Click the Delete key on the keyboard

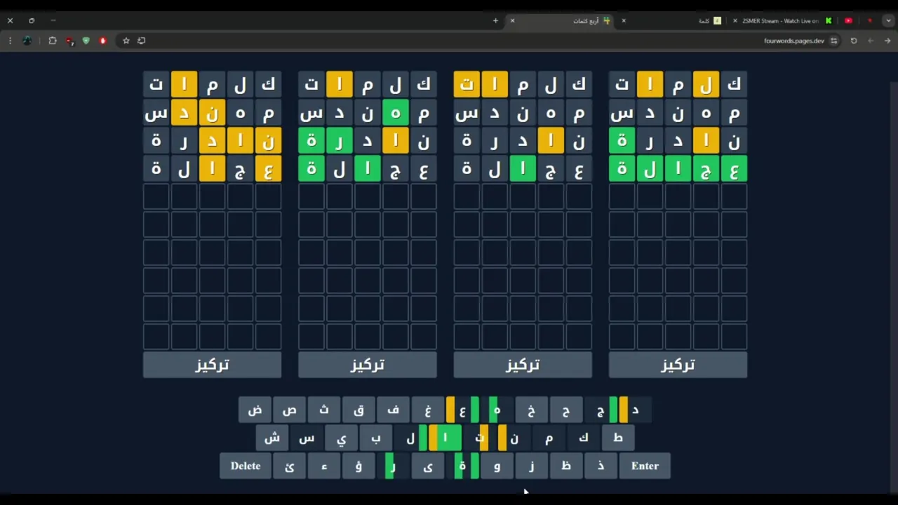(x=246, y=466)
